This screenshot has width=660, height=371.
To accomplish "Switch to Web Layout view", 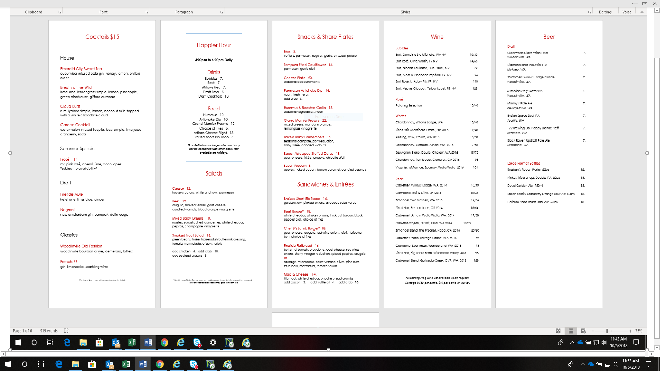I will point(583,331).
